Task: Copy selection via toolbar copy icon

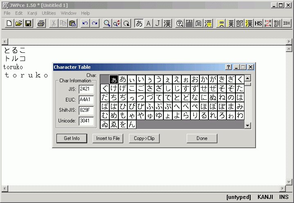Action: [x=63, y=23]
